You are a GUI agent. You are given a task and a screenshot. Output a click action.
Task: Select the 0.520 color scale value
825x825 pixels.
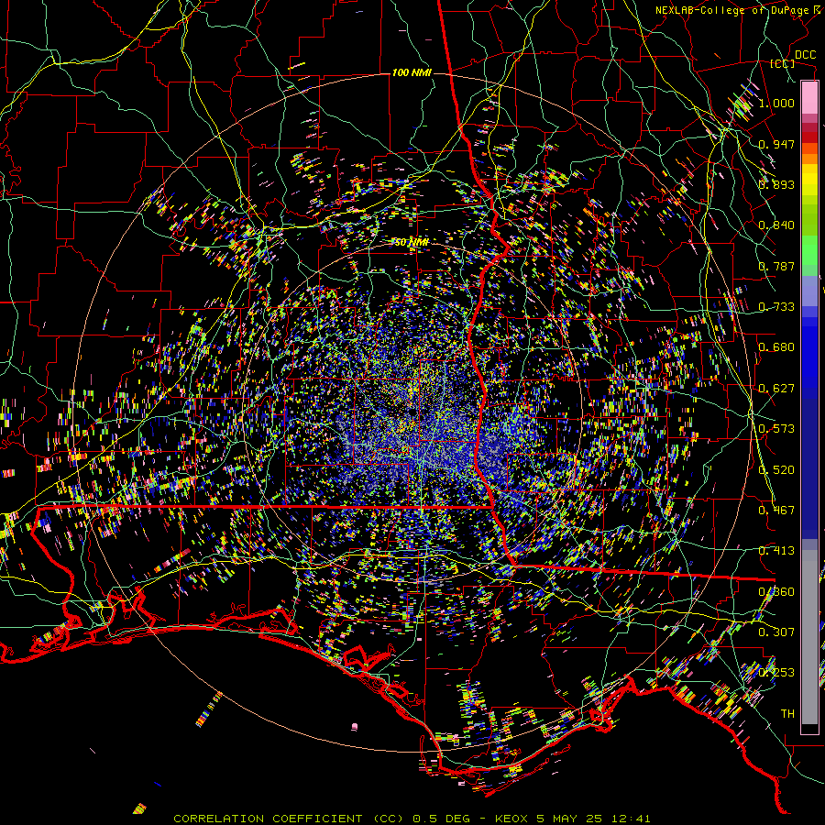coord(776,469)
